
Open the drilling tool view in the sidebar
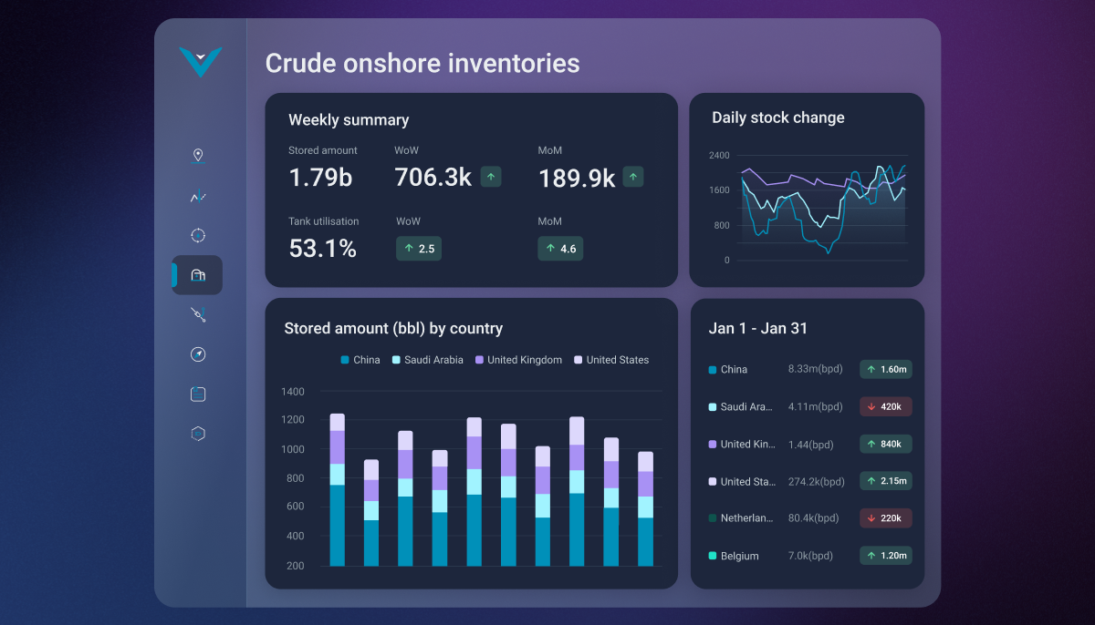198,314
